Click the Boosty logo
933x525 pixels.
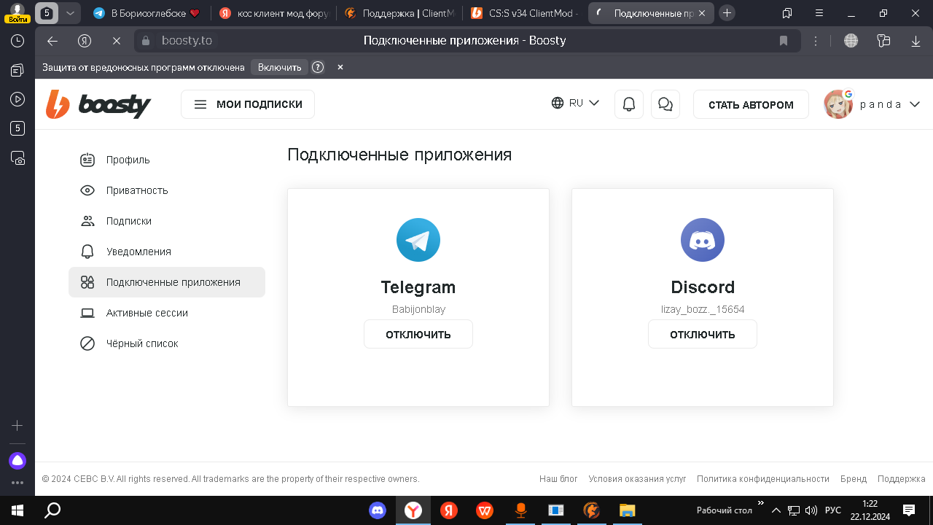click(98, 105)
